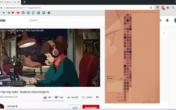This screenshot has width=176, height=110.
Task: Open the YouTube bookmark
Action: tap(18, 13)
